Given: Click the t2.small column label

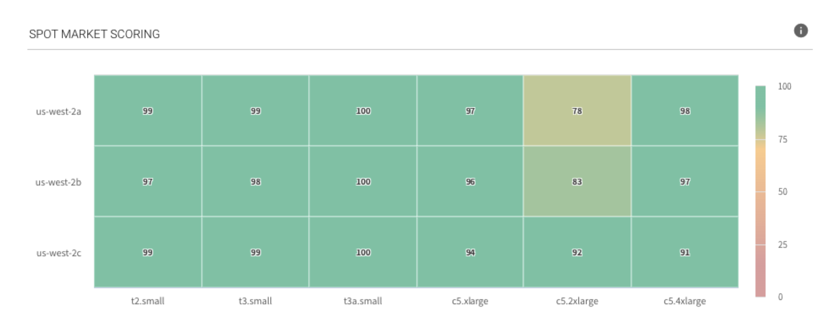Looking at the screenshot, I should 147,301.
